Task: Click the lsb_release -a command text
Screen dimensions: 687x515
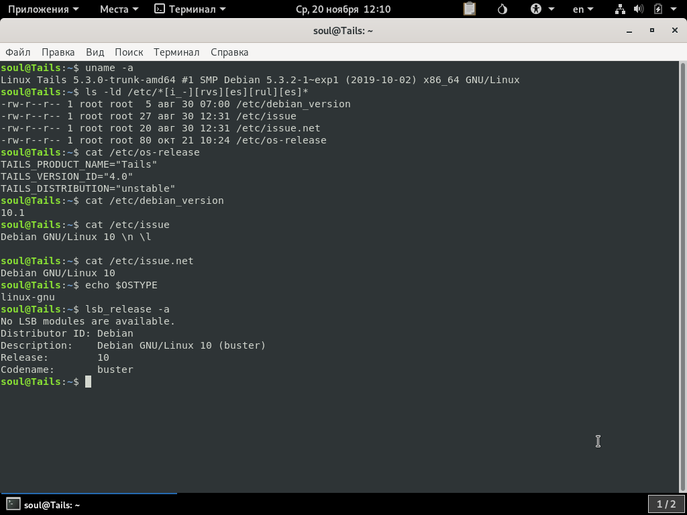Action: [127, 309]
